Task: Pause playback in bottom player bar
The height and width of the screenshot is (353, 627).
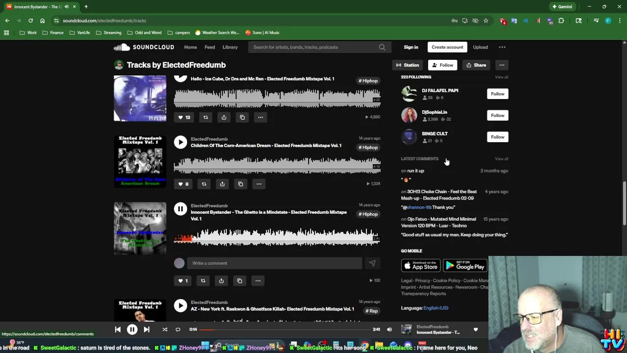Action: click(132, 329)
